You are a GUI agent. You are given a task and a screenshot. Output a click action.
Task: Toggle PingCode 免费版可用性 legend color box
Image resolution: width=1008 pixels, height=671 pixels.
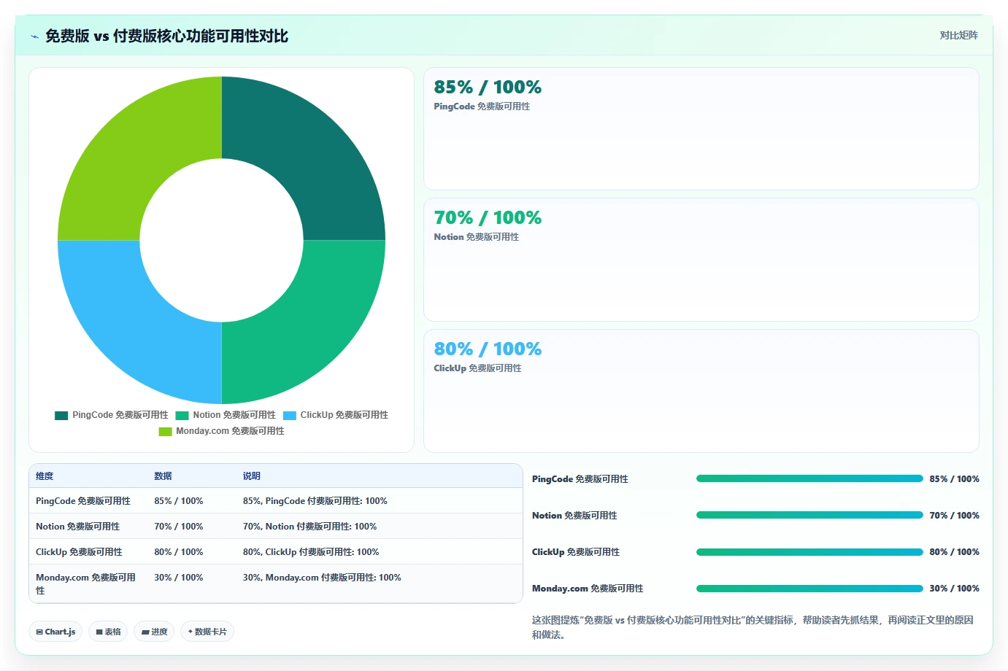[61, 416]
